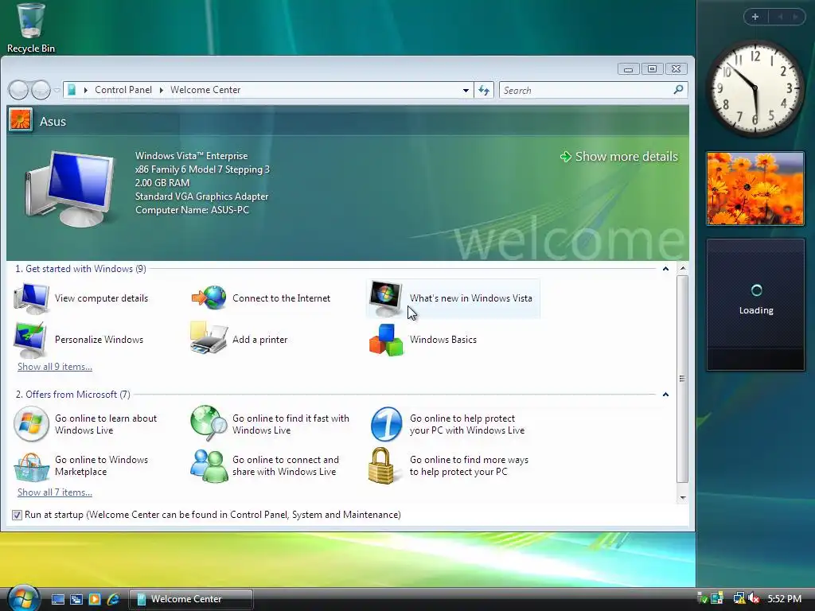Click the Show all 9 items link
The height and width of the screenshot is (611, 815).
(55, 367)
